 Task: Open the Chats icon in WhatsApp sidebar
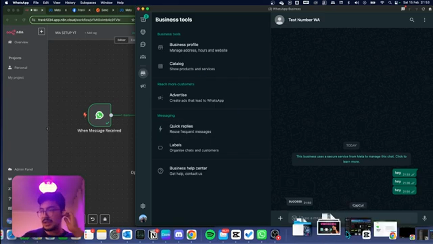point(143,19)
